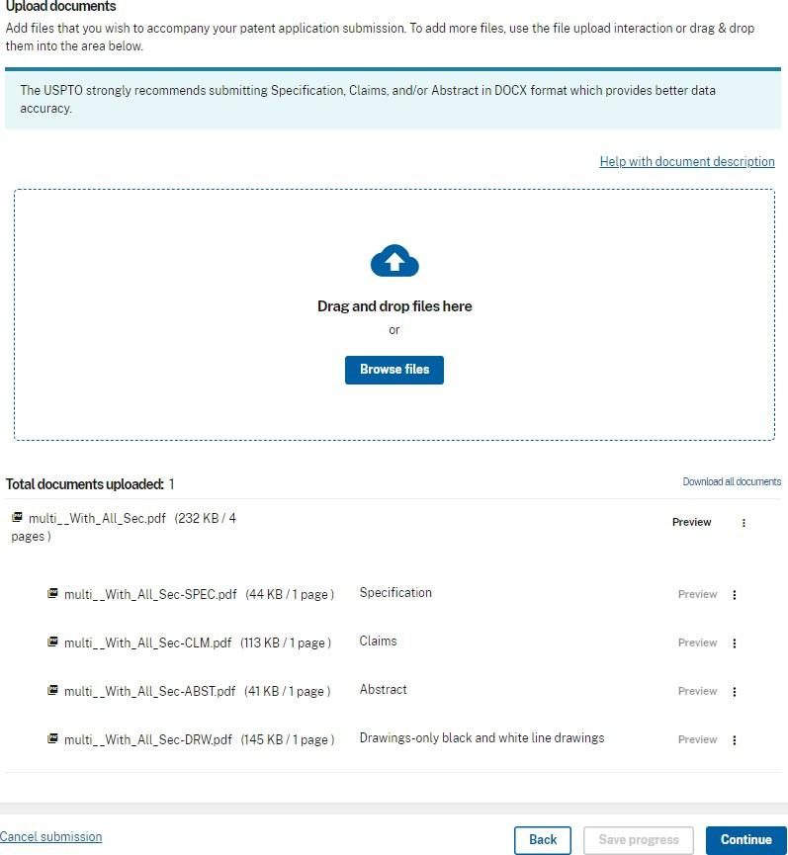Open Help with document description link
This screenshot has width=788, height=855.
pos(687,161)
